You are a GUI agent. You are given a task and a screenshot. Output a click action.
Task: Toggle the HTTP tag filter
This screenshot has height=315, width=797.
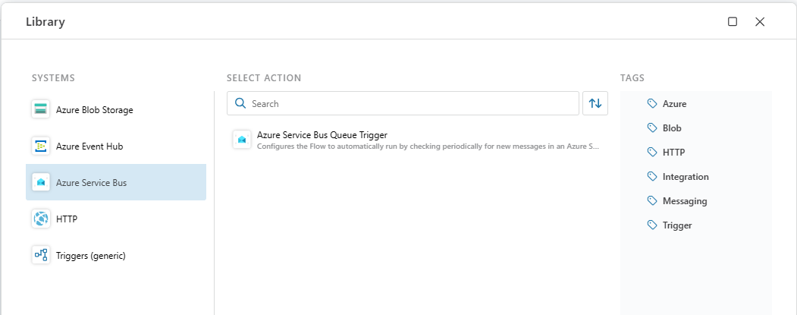(x=673, y=152)
